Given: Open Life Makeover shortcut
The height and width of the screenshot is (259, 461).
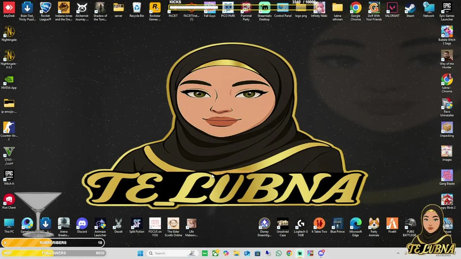Looking at the screenshot, I should [191, 227].
